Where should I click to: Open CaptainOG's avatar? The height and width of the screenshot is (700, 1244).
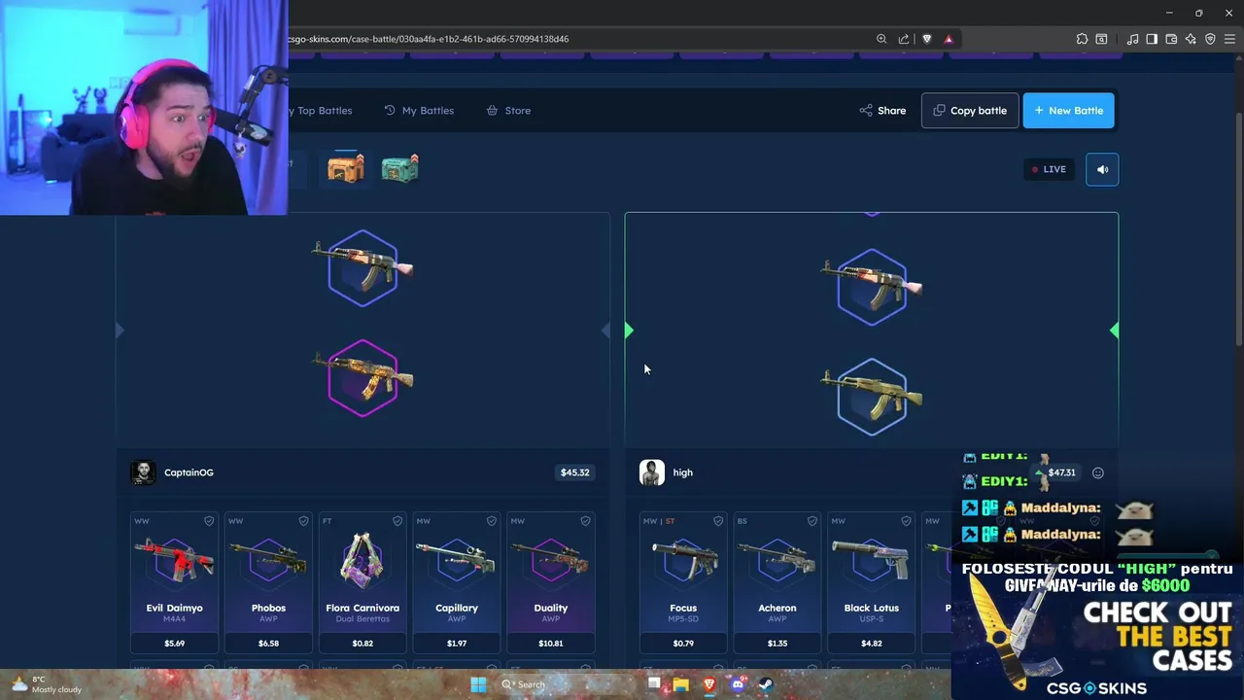pos(143,472)
